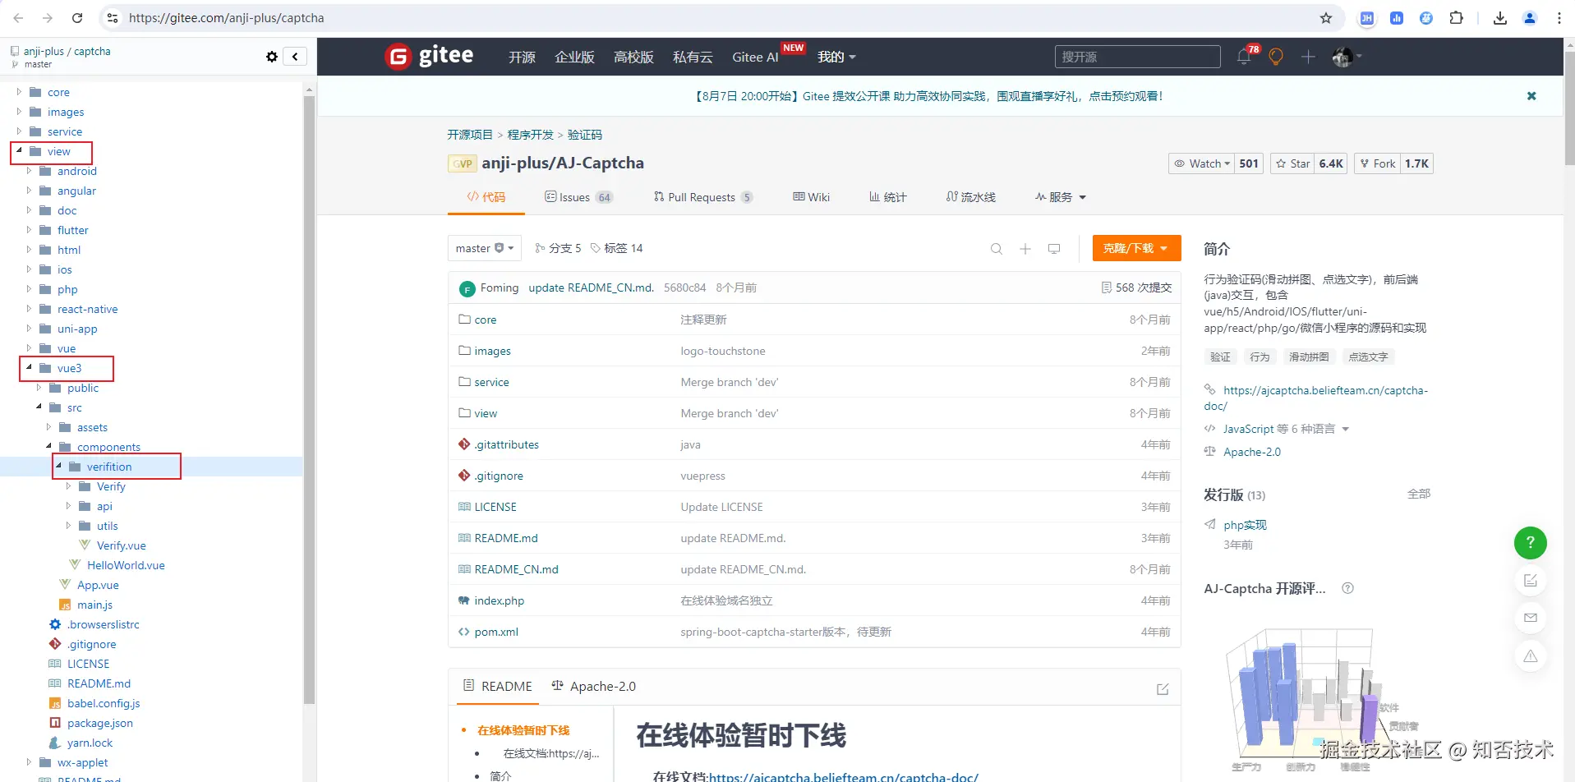Image resolution: width=1575 pixels, height=782 pixels.
Task: Open the 流水线 tab
Action: [971, 197]
